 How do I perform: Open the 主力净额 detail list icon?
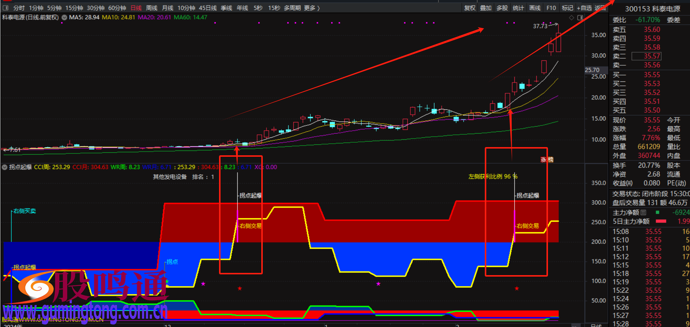643,212
